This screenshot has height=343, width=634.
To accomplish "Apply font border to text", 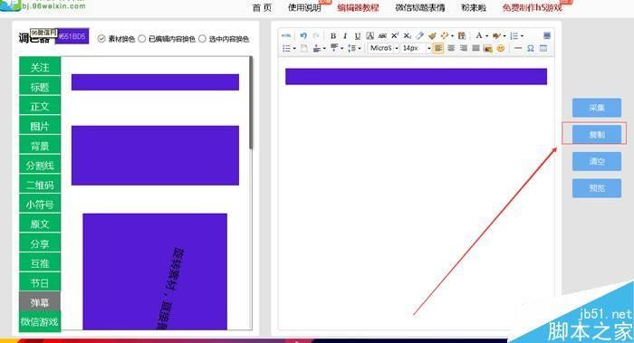I will click(370, 36).
